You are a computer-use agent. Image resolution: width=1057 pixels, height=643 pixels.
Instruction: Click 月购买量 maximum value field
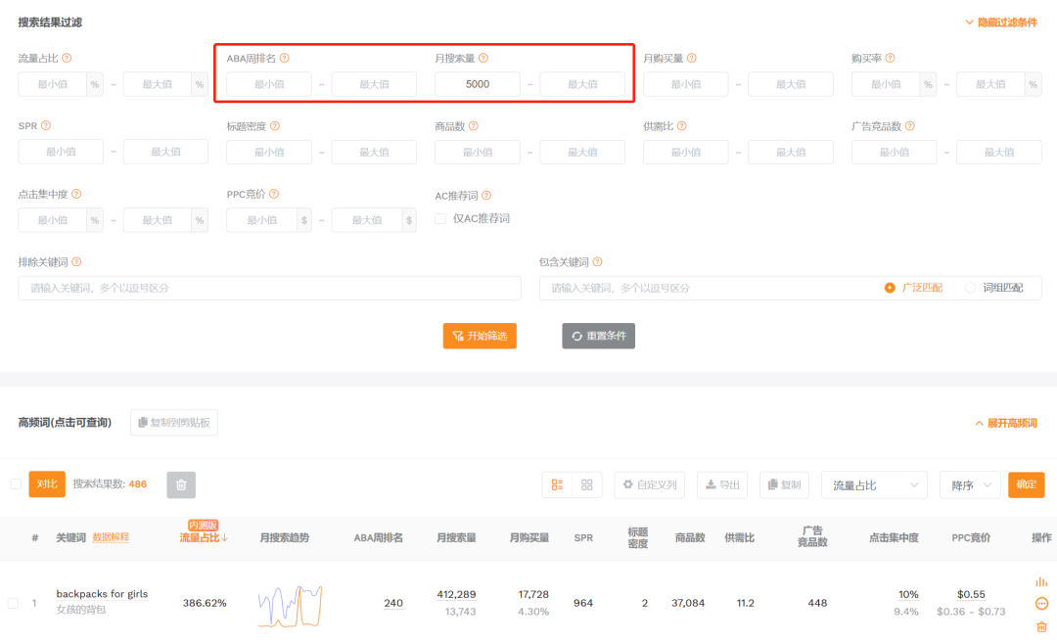pyautogui.click(x=791, y=84)
